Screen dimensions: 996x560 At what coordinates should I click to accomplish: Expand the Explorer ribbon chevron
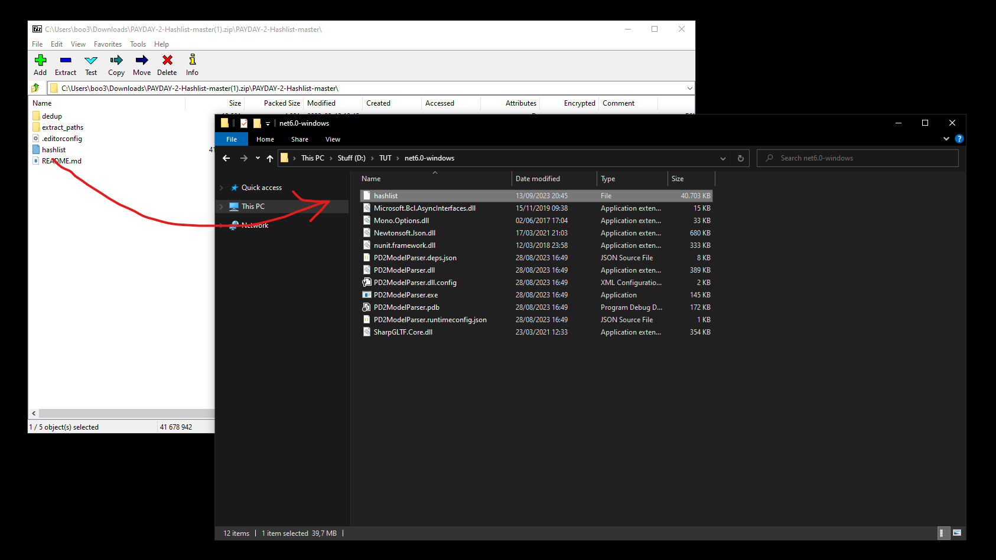click(x=946, y=139)
